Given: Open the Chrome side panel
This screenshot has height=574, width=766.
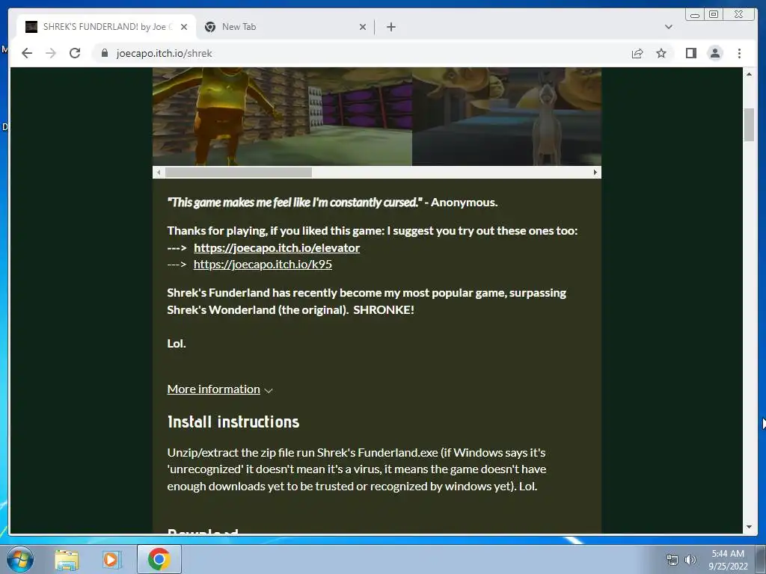Looking at the screenshot, I should pyautogui.click(x=690, y=53).
